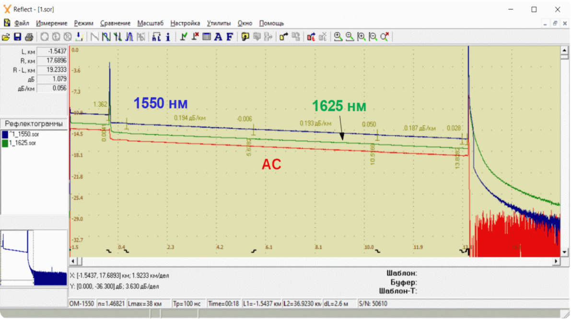The width and height of the screenshot is (571, 319).
Task: Open the Масштаб menu
Action: (x=151, y=24)
